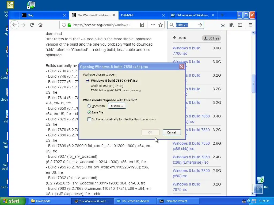
Task: Open Windows 8 build 7875.iso link
Action: [187, 187]
